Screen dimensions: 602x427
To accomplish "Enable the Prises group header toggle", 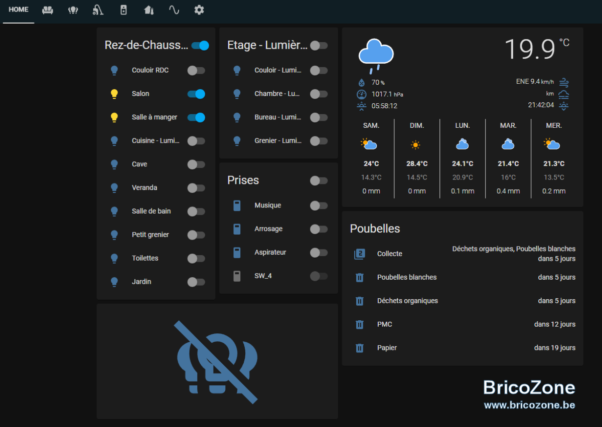I will click(x=319, y=180).
